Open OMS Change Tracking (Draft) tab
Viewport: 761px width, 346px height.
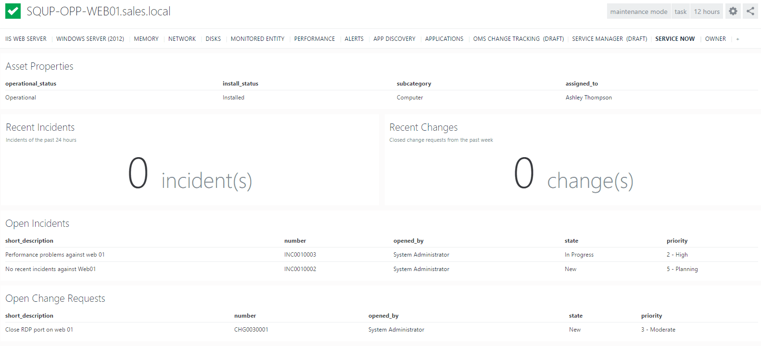(519, 39)
